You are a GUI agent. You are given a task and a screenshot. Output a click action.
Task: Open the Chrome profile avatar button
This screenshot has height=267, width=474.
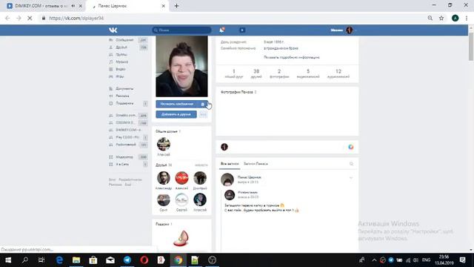click(x=455, y=18)
